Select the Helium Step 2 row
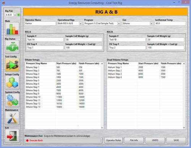The width and height of the screenshot is (191, 148). pyautogui.click(x=145, y=71)
